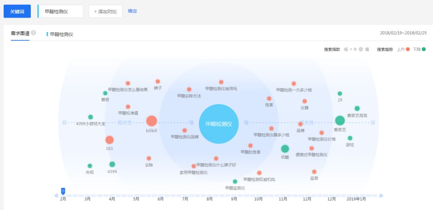This screenshot has height=210, width=433.
Task: Click the 4399 green bubble
Action: coord(112,164)
